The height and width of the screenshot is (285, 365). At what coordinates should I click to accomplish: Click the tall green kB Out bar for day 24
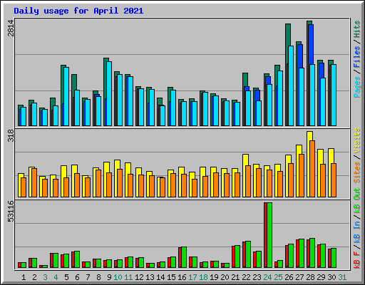click(x=269, y=235)
